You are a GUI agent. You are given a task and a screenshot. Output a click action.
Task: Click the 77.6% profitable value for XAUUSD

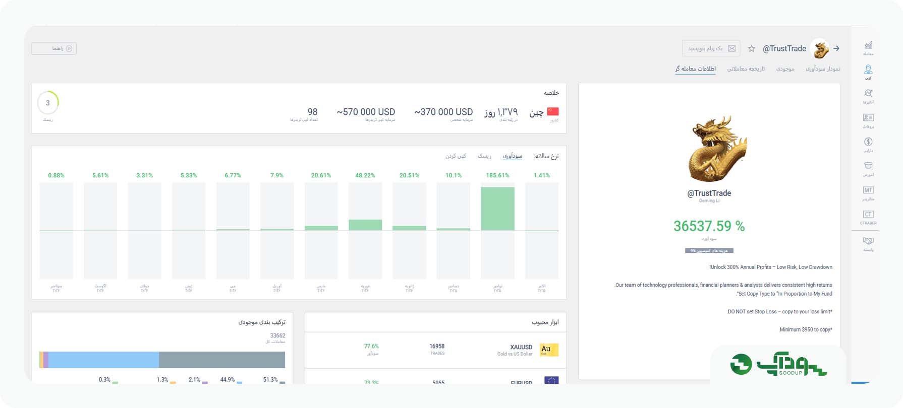click(x=371, y=346)
